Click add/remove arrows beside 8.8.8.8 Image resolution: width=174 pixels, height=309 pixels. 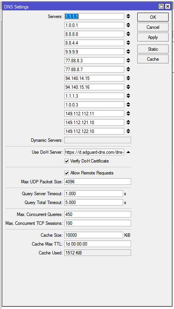[x=128, y=34]
